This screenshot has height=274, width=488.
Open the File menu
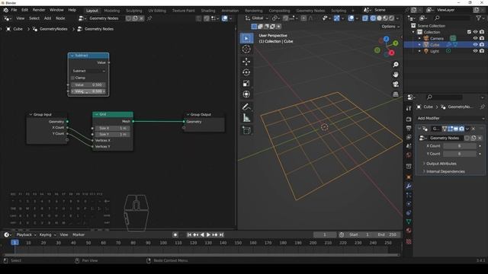(14, 10)
